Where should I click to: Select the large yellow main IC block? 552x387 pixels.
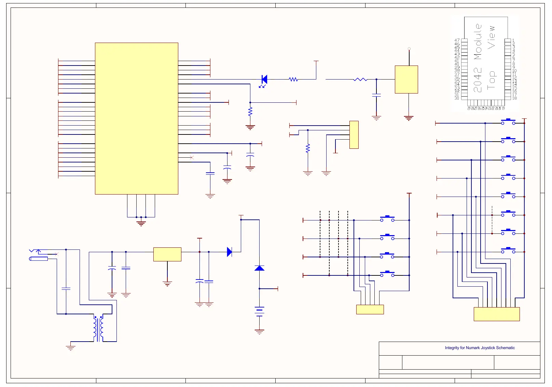137,118
